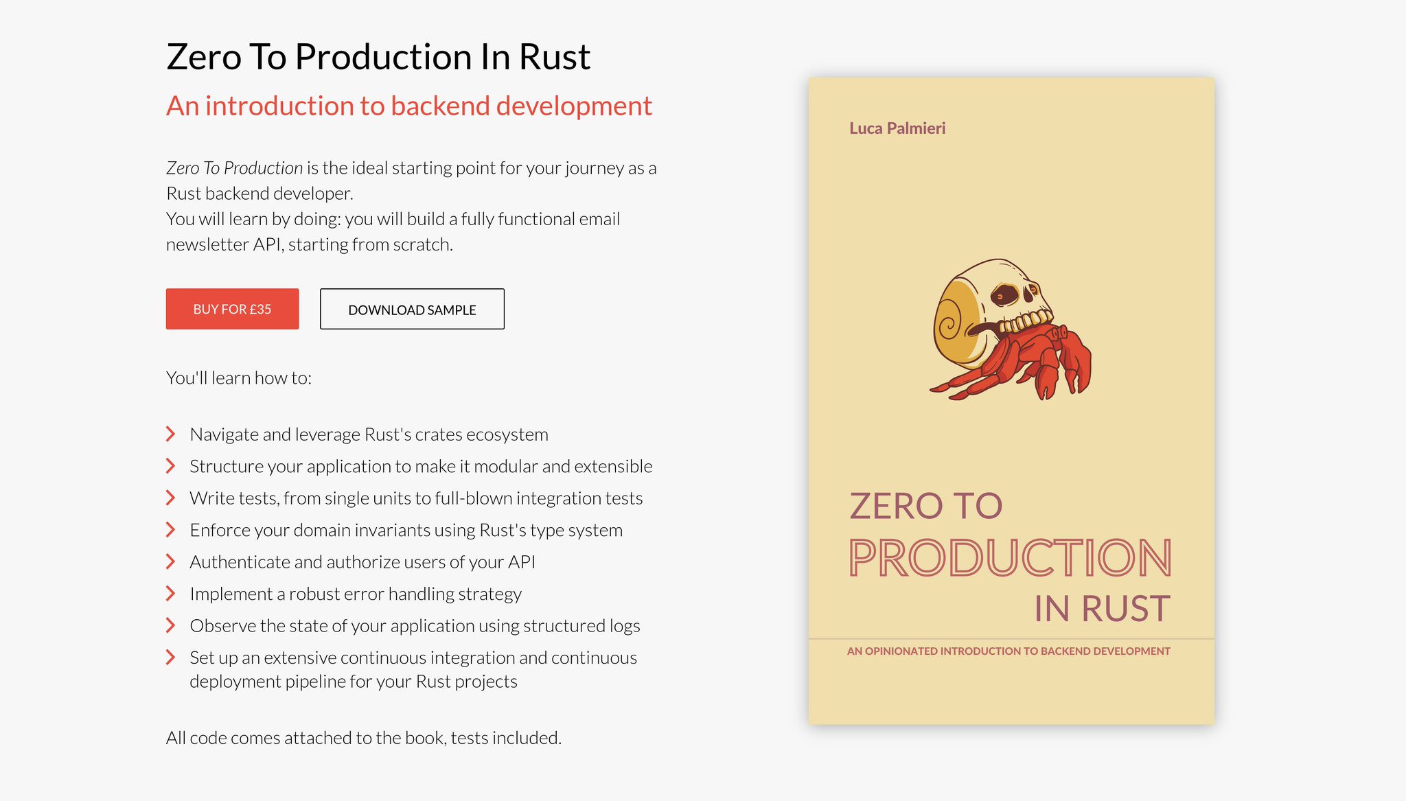
Task: Click the opinionated introduction tagline on the cover
Action: point(1008,651)
